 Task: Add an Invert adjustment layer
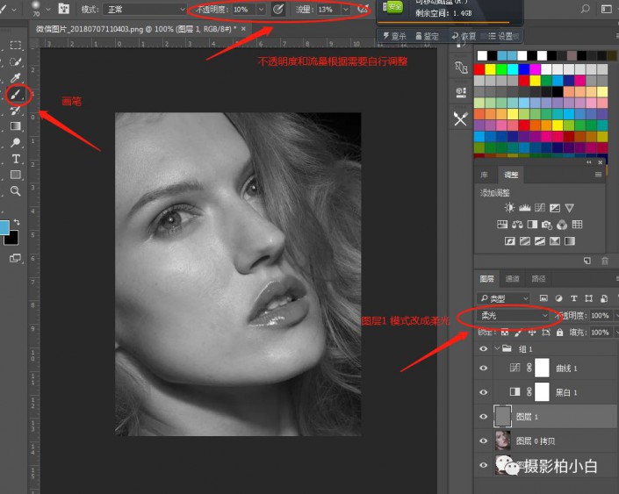pyautogui.click(x=509, y=241)
